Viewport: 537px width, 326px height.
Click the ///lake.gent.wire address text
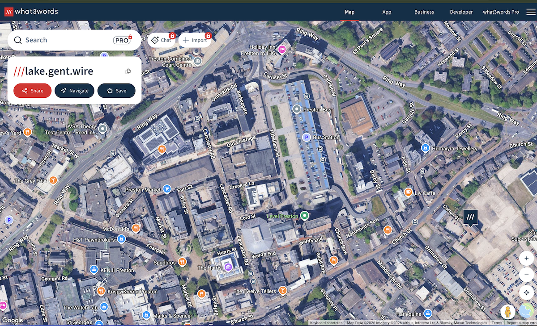53,71
